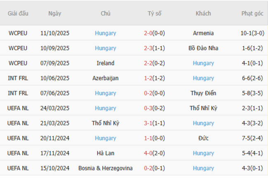Open Azerbaijan team page
Viewport: 268px width, 181px height.
click(x=105, y=78)
